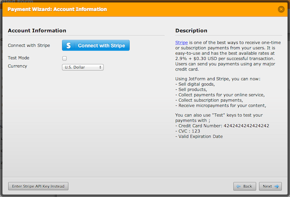Click Collect payments for your online service line
Viewport: 290px width, 197px height.
click(220, 95)
